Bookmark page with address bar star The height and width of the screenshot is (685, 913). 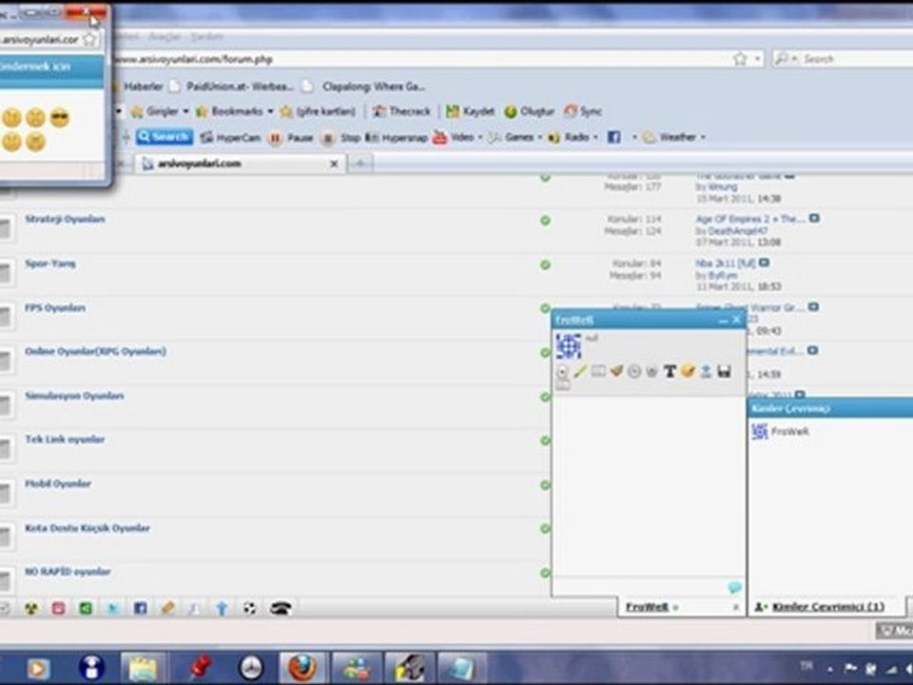(740, 59)
